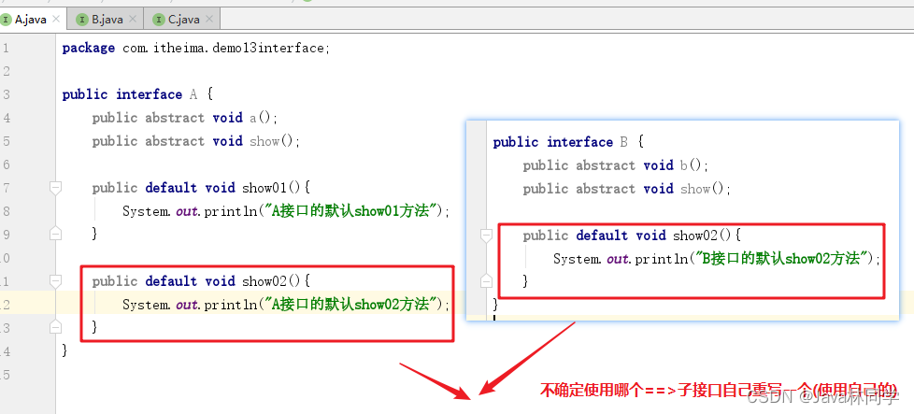Click the show() declaration in interface B
914x414 pixels.
[627, 189]
